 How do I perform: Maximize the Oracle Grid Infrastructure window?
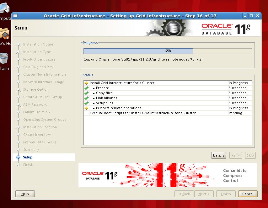[x=251, y=16]
